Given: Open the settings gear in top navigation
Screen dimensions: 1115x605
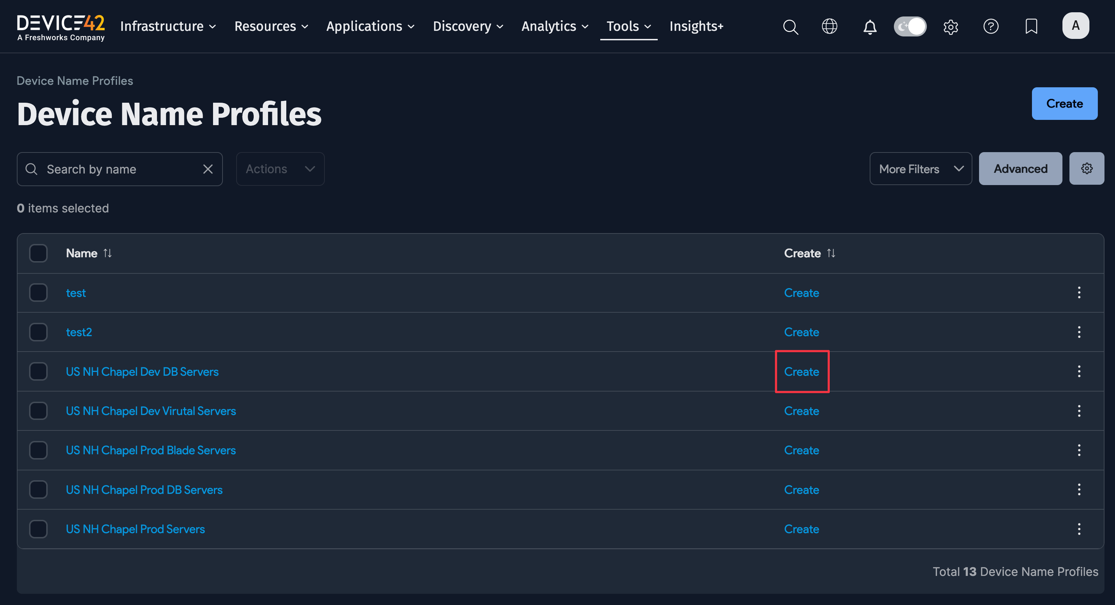Looking at the screenshot, I should [x=951, y=27].
